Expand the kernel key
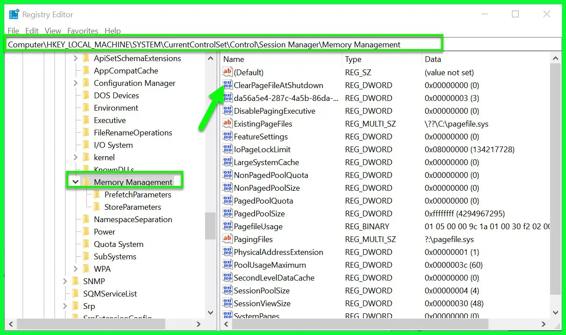This screenshot has height=335, width=566. (x=75, y=158)
